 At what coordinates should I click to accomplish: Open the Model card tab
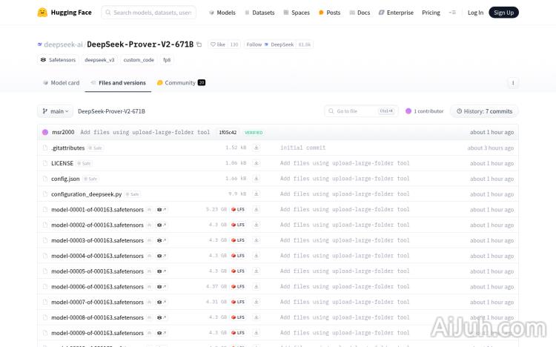coord(61,82)
